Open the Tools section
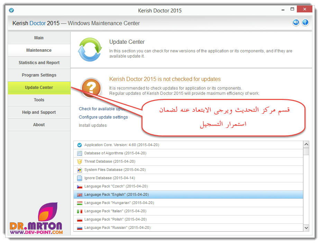The image size is (320, 243). (39, 100)
